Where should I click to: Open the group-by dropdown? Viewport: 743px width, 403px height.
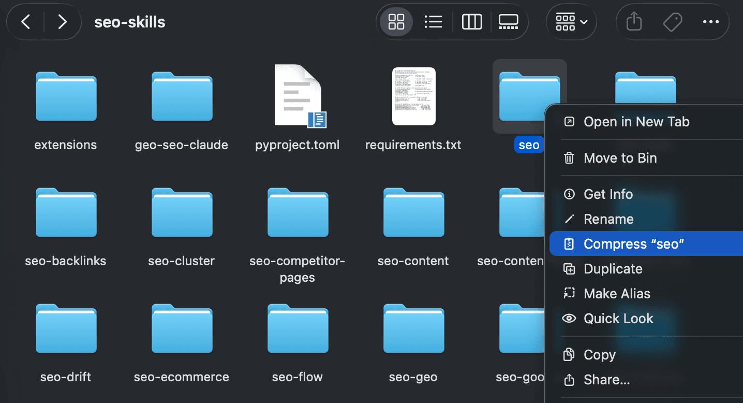pos(571,22)
